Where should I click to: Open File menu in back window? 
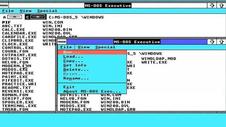(x=8, y=11)
